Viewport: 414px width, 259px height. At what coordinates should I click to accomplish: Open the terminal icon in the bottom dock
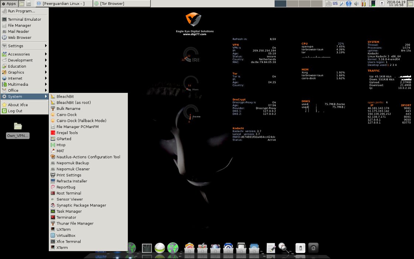(x=147, y=248)
